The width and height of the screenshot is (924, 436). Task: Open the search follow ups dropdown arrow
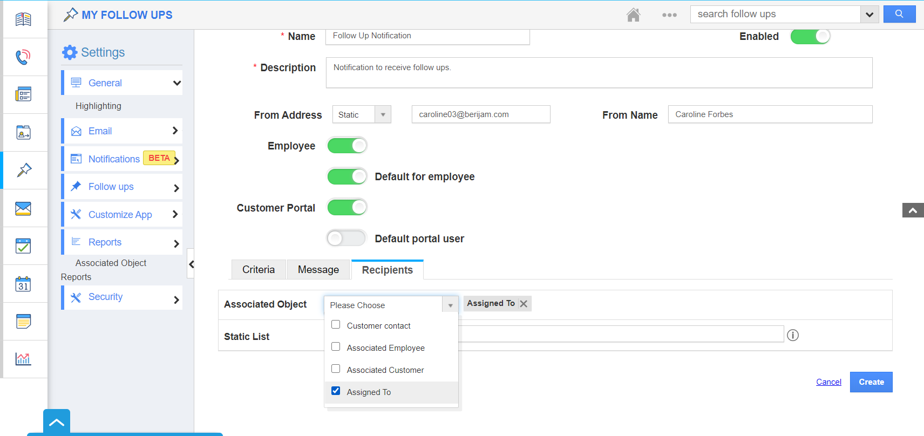869,15
